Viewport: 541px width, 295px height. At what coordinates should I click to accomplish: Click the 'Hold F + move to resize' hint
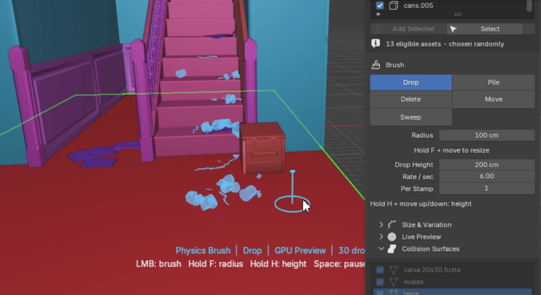452,150
